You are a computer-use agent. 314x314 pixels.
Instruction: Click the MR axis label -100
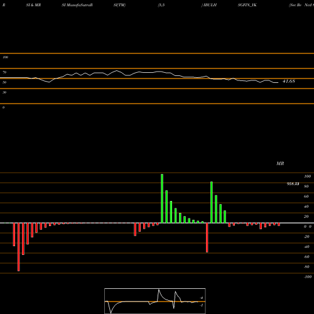[308, 277]
